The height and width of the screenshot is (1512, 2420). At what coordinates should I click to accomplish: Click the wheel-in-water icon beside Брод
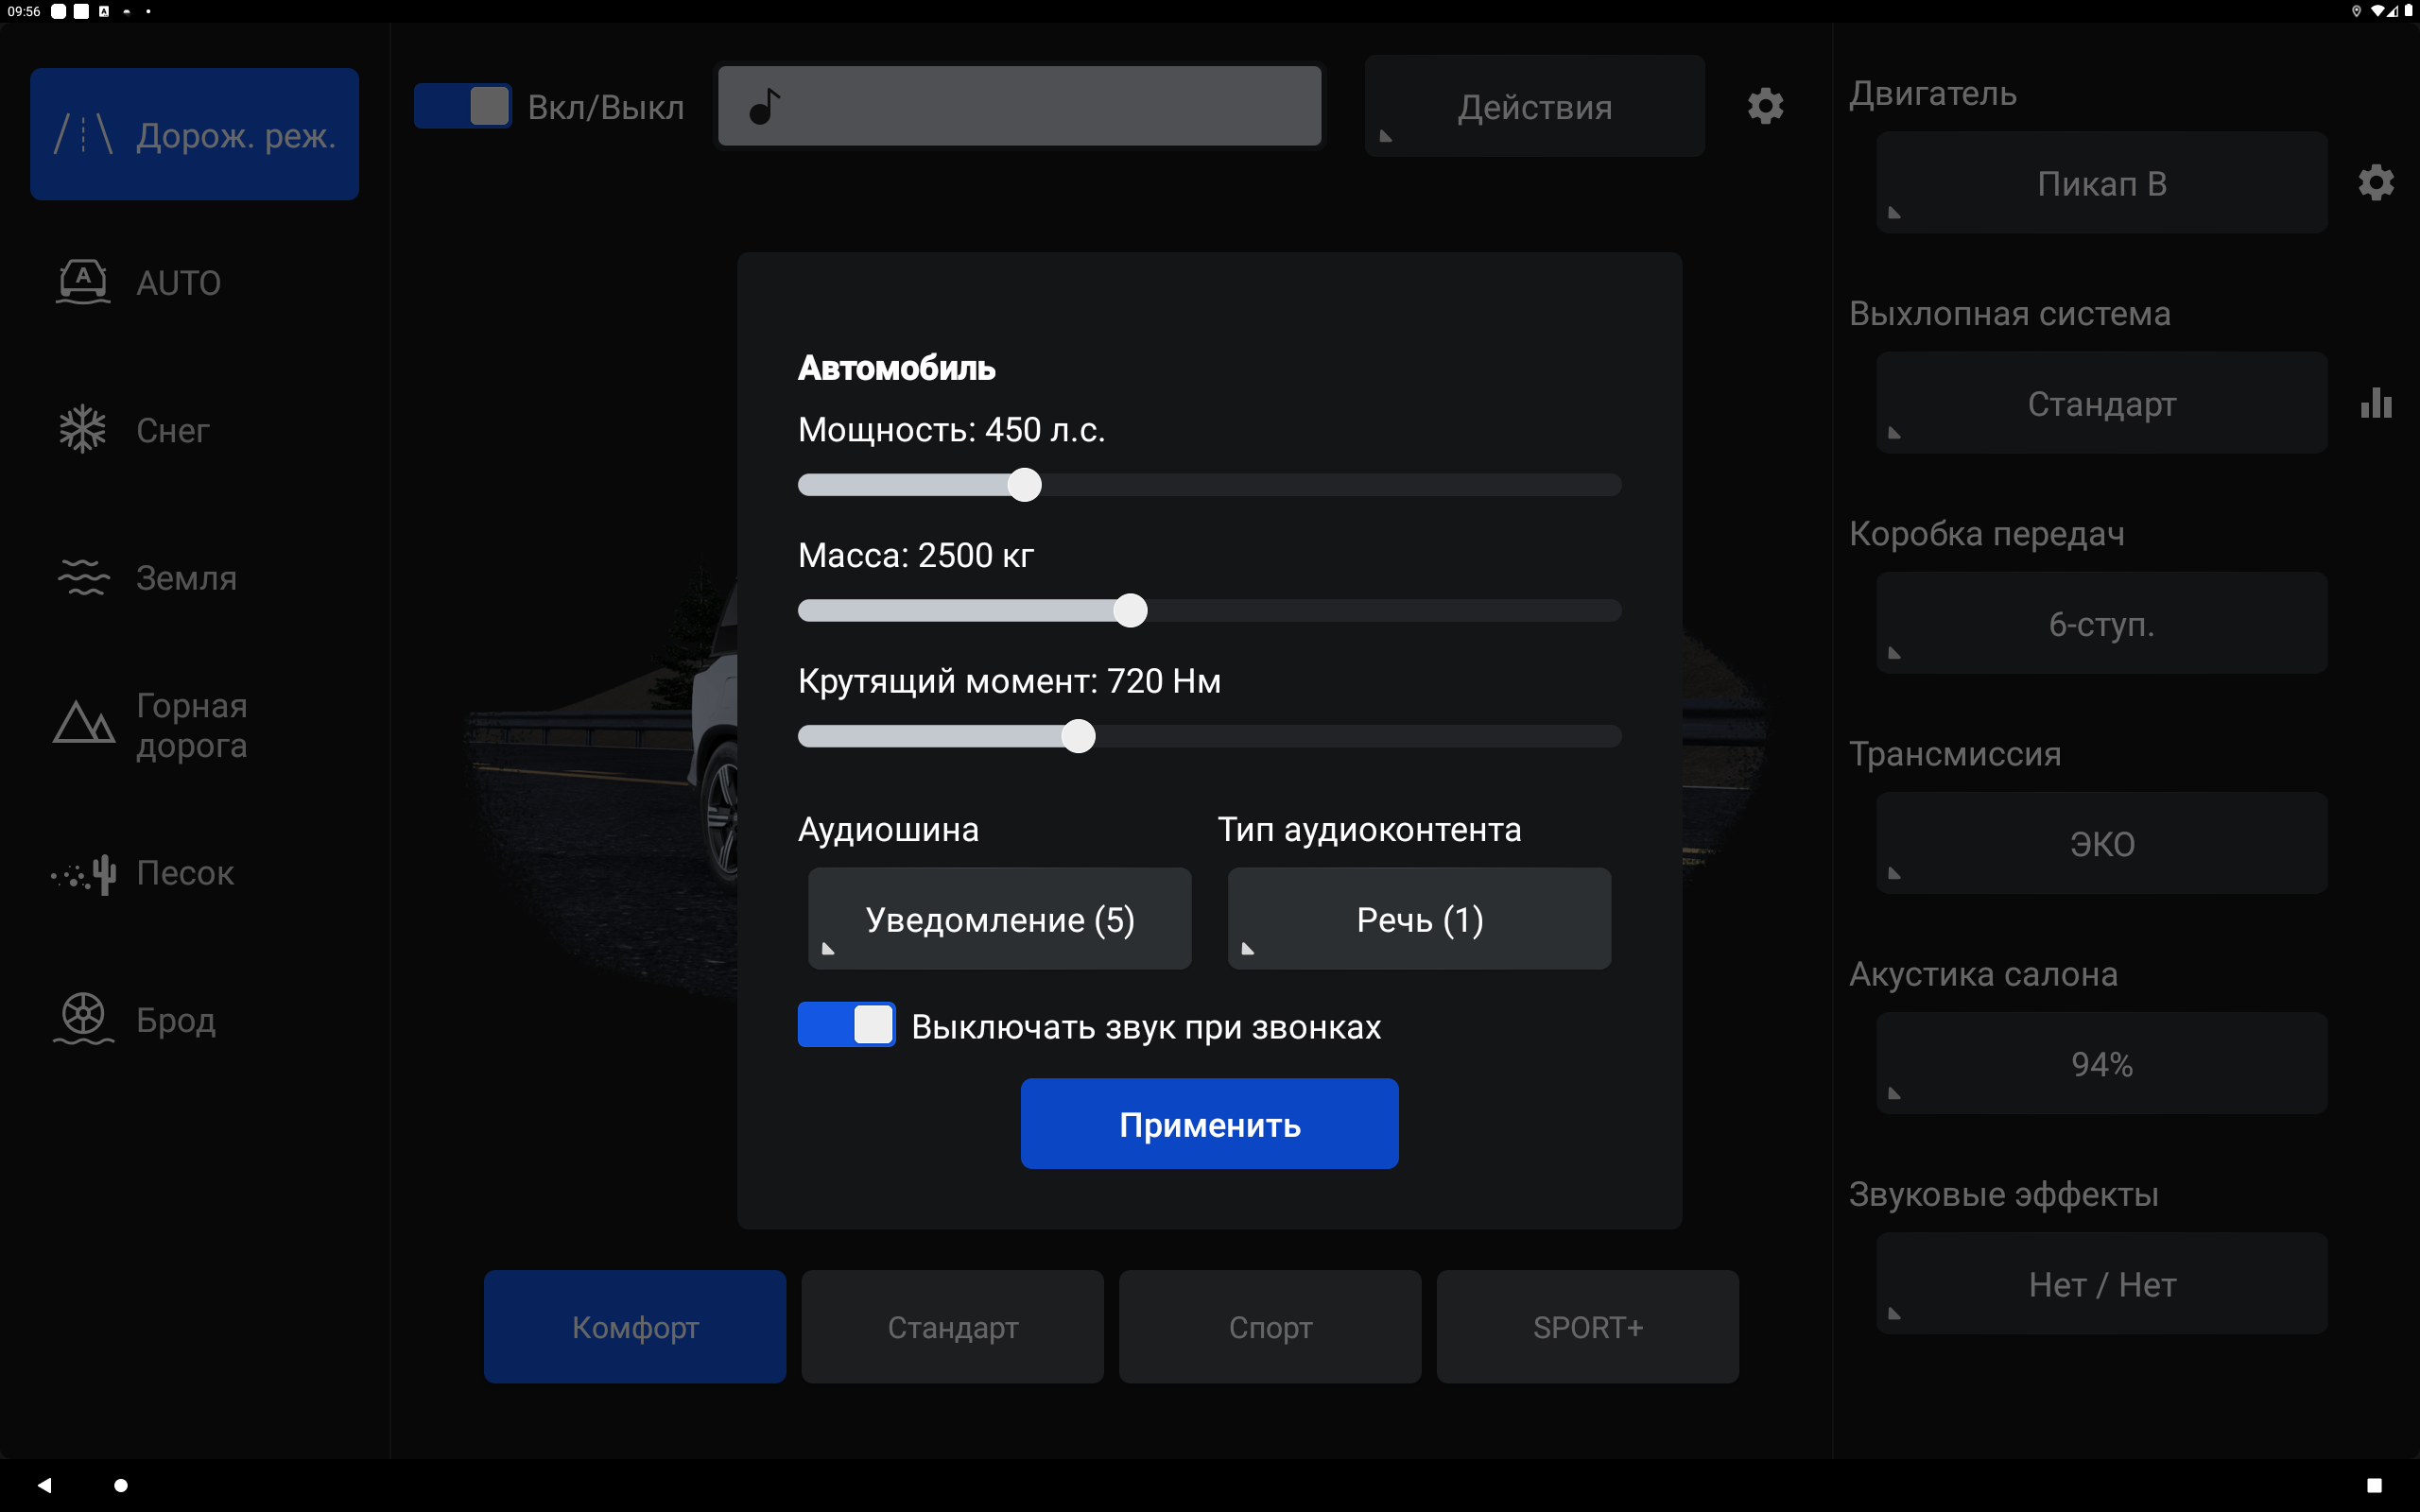tap(83, 1019)
